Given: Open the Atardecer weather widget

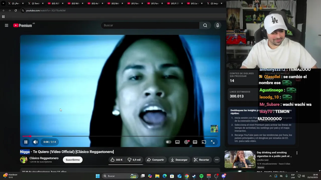Looking at the screenshot, I should tap(10, 176).
